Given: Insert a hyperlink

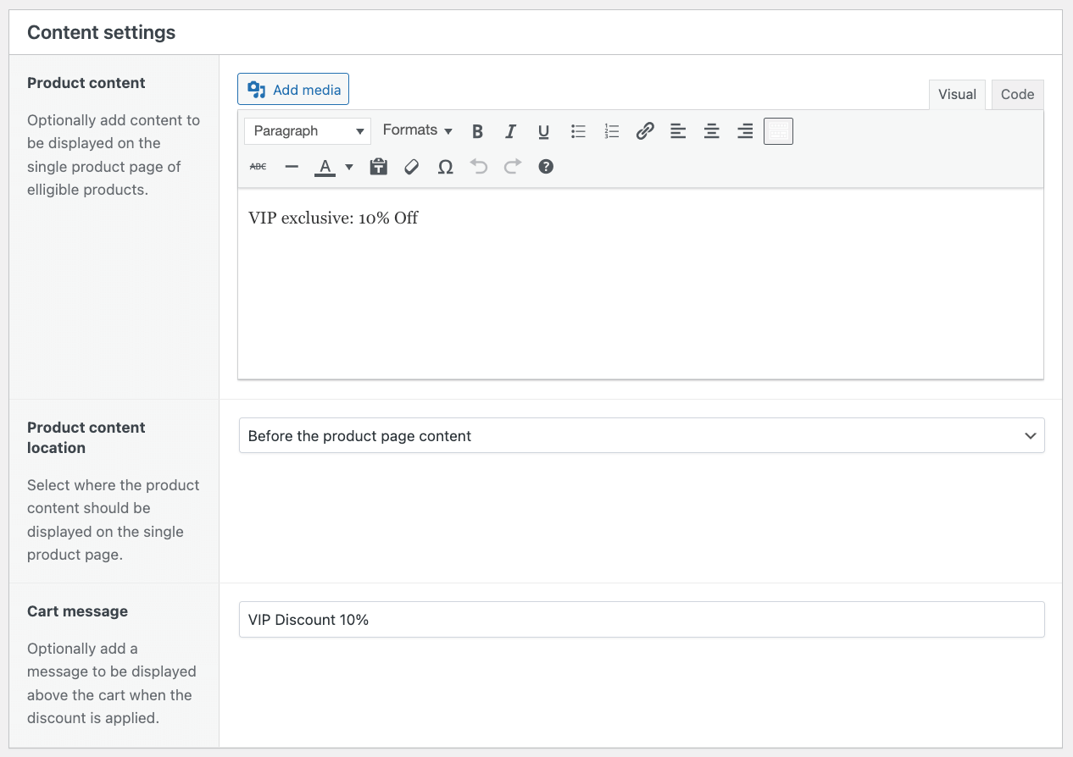Looking at the screenshot, I should (x=644, y=130).
